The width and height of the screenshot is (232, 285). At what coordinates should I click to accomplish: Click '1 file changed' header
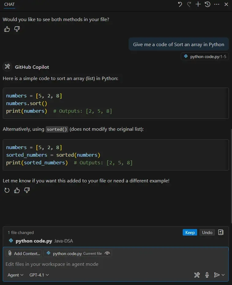click(x=21, y=232)
